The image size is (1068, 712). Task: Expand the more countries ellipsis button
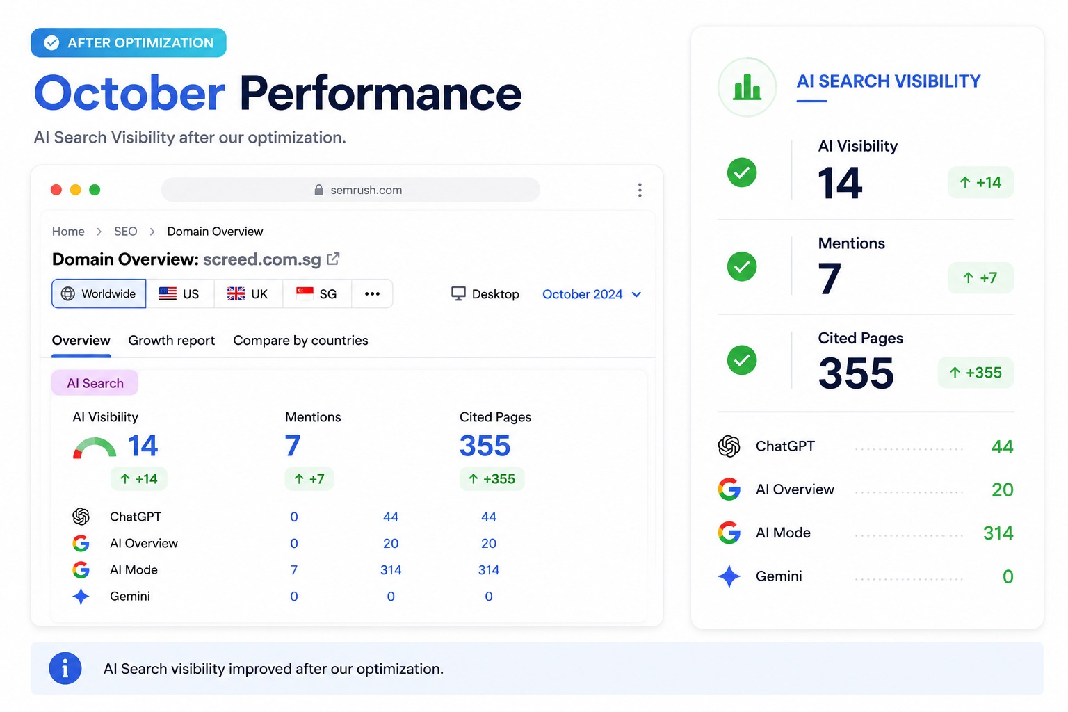click(x=373, y=293)
